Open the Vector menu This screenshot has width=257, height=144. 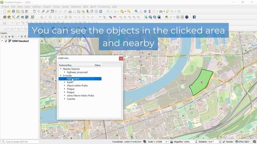pos(56,7)
